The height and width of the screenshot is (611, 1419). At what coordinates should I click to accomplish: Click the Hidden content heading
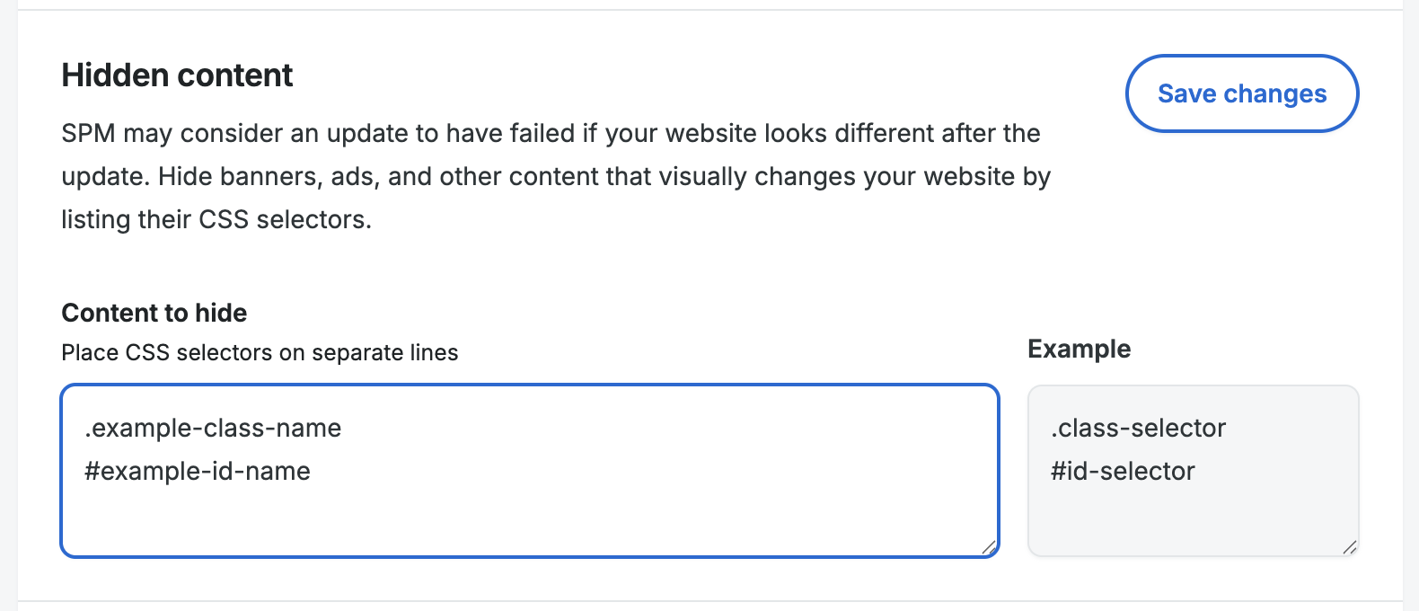[177, 75]
